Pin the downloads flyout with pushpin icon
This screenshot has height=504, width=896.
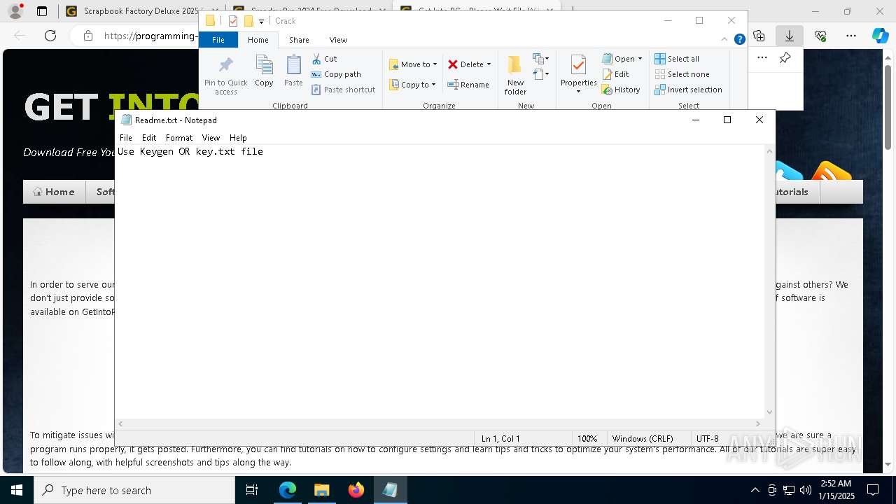[785, 58]
